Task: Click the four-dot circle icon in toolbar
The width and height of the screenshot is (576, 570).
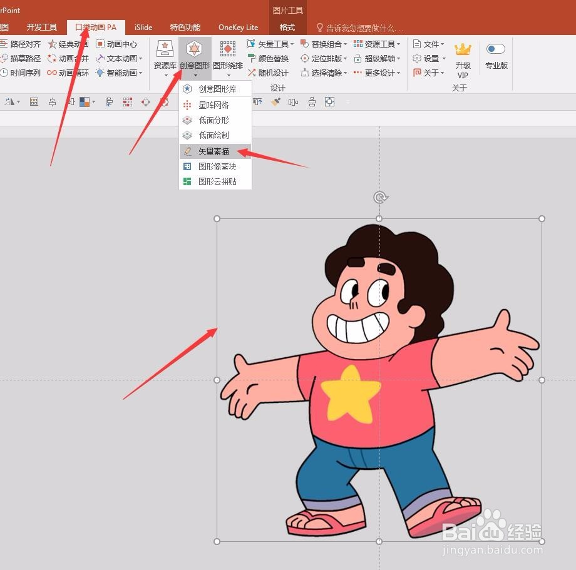Action: click(146, 102)
